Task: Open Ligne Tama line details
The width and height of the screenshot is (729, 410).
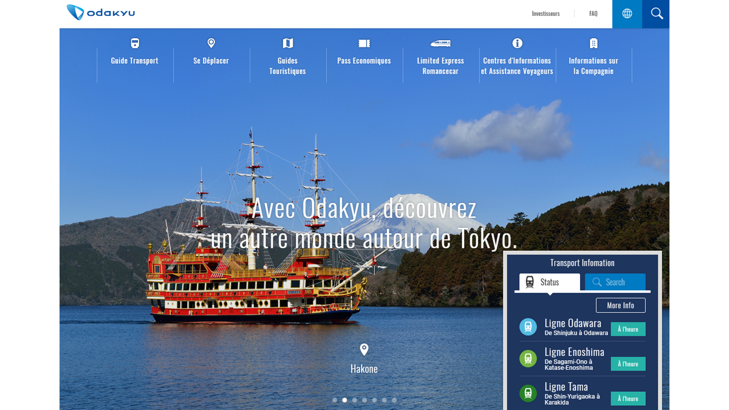Action: pos(565,386)
